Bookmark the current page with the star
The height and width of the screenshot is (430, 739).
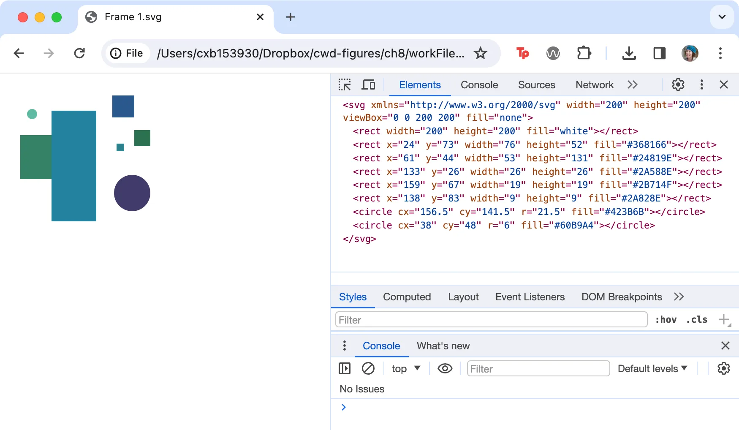[x=481, y=53]
